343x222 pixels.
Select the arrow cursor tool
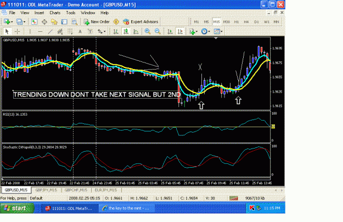coord(7,31)
